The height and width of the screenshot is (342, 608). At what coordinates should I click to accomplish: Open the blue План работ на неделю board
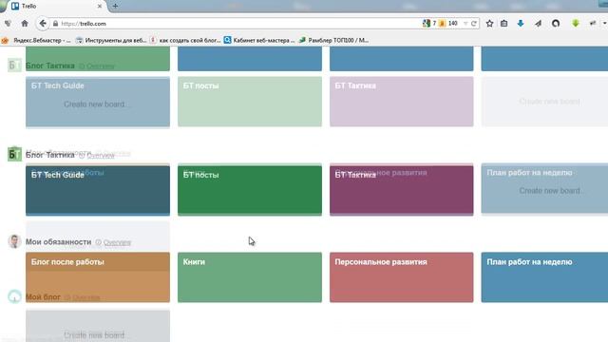point(544,276)
